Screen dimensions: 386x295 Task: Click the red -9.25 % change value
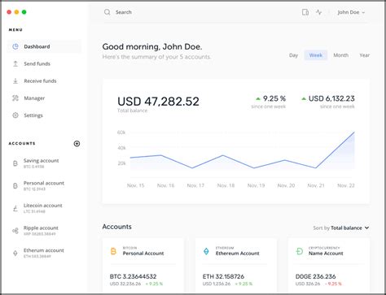(x=334, y=284)
